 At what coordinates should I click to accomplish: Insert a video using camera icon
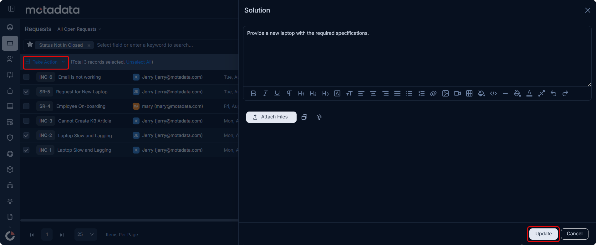(x=457, y=93)
